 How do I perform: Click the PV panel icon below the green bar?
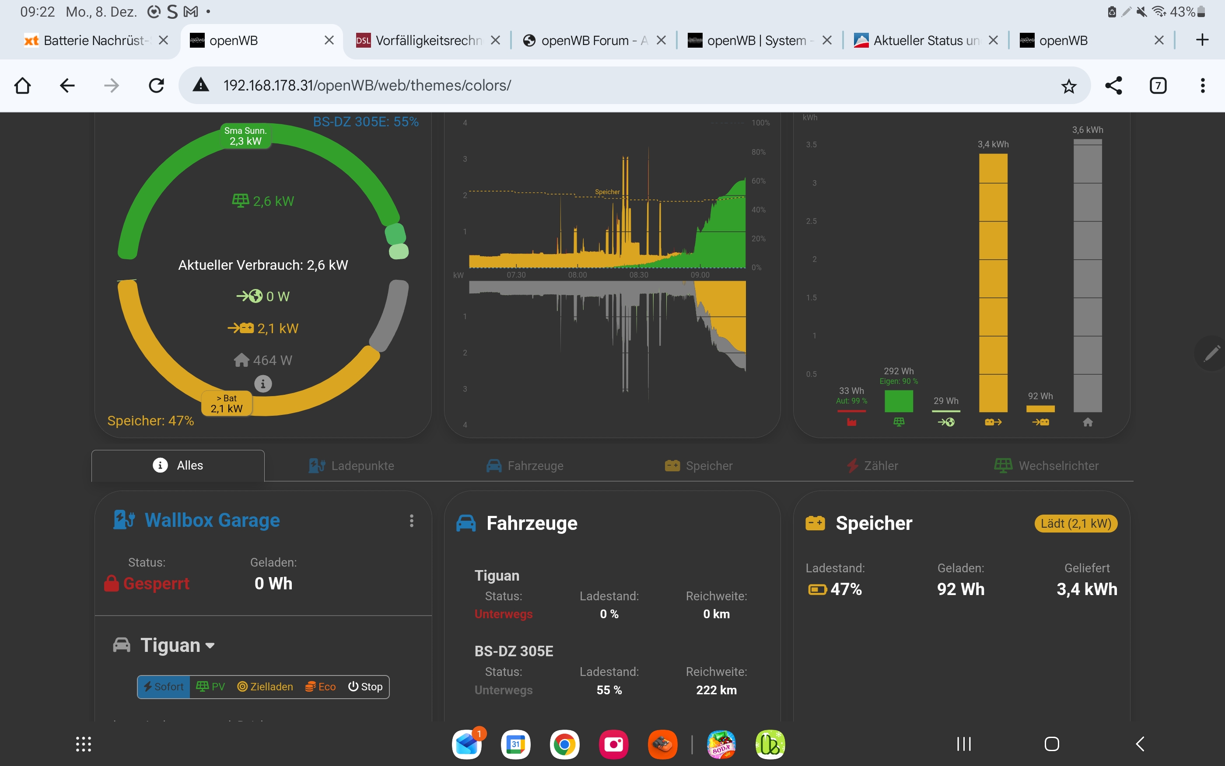898,422
